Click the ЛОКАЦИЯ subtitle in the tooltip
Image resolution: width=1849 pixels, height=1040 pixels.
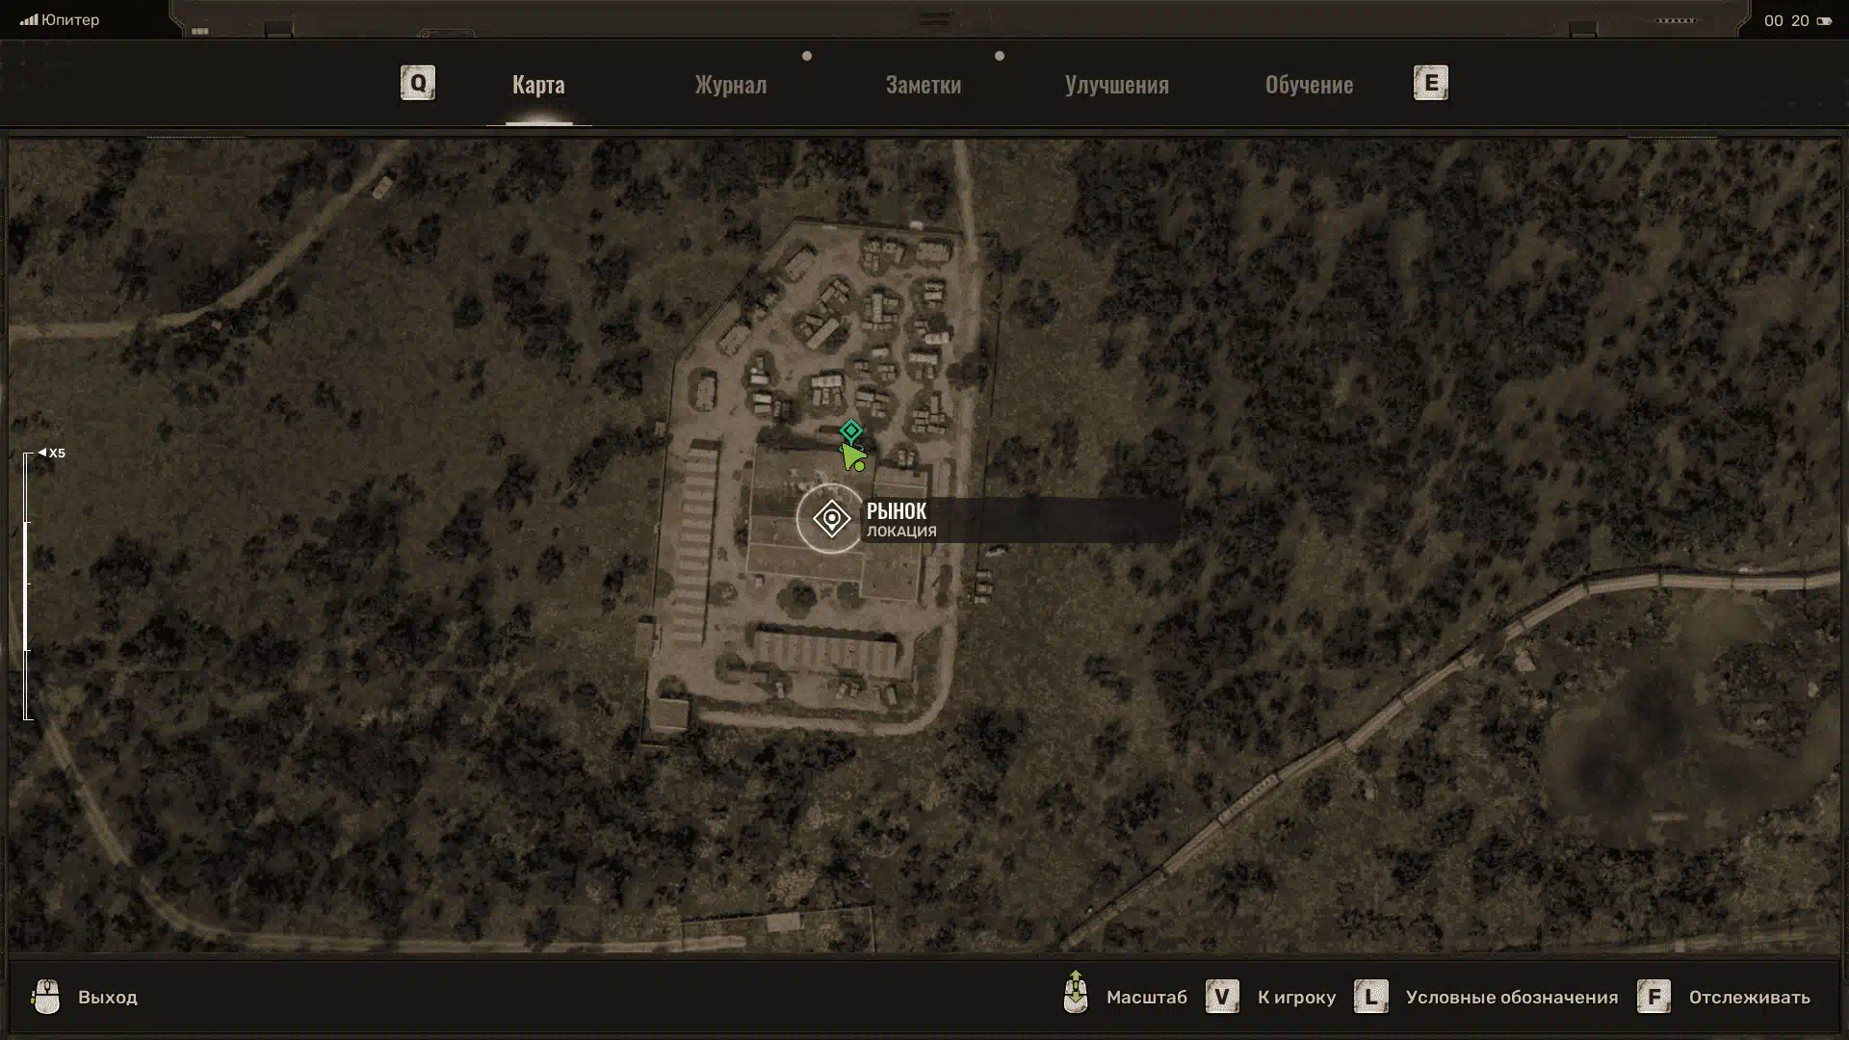[901, 532]
